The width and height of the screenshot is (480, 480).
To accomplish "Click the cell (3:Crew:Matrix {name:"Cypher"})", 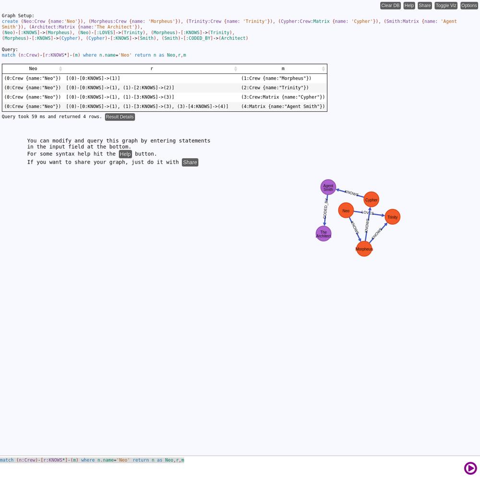I will click(x=283, y=97).
